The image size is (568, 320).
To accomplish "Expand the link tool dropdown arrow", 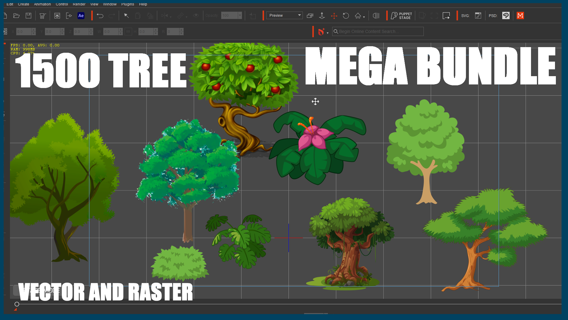I will pyautogui.click(x=186, y=17).
